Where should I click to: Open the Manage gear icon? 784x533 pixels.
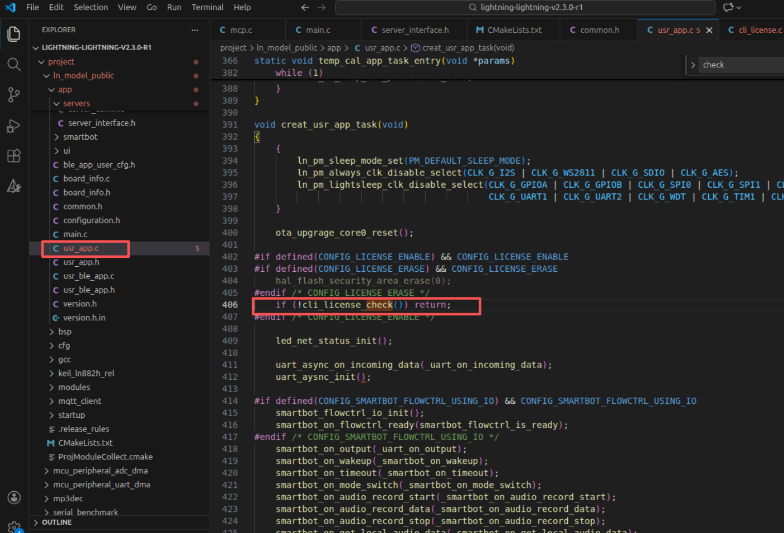pos(14,526)
